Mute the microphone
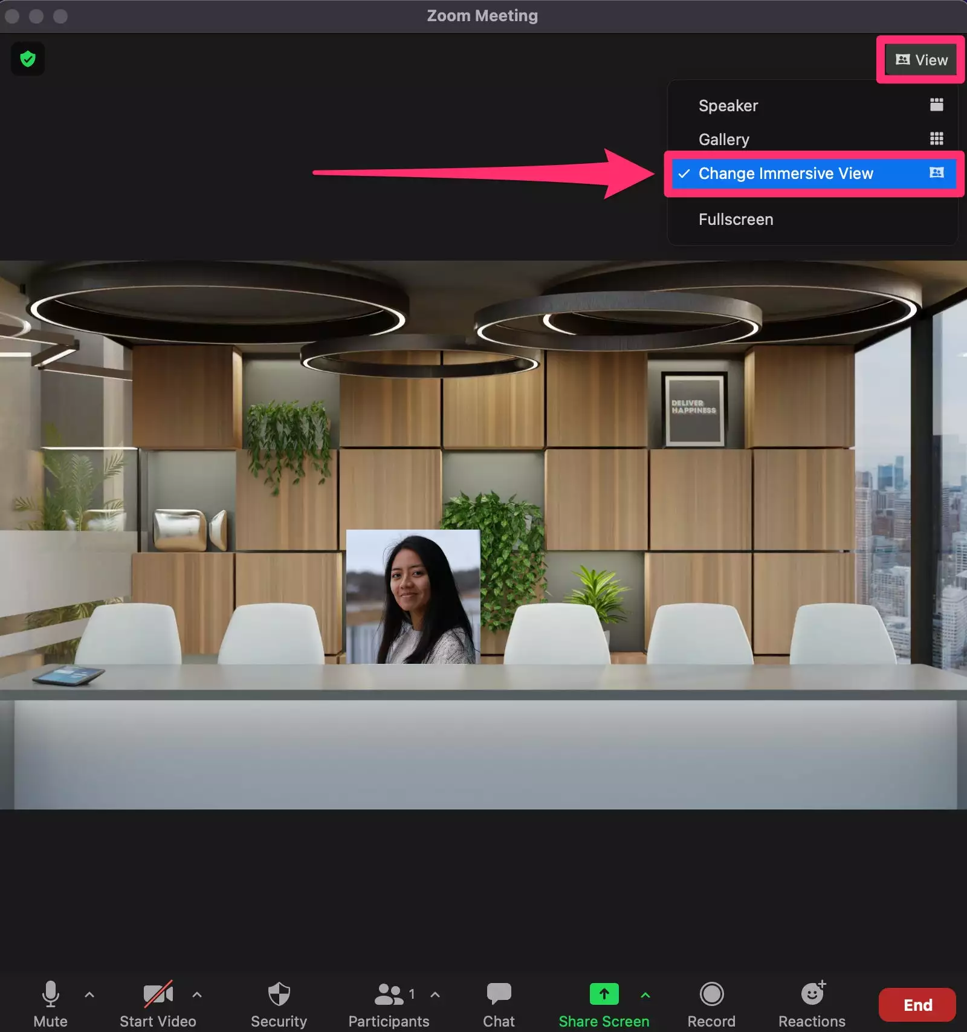The image size is (967, 1032). point(51,994)
